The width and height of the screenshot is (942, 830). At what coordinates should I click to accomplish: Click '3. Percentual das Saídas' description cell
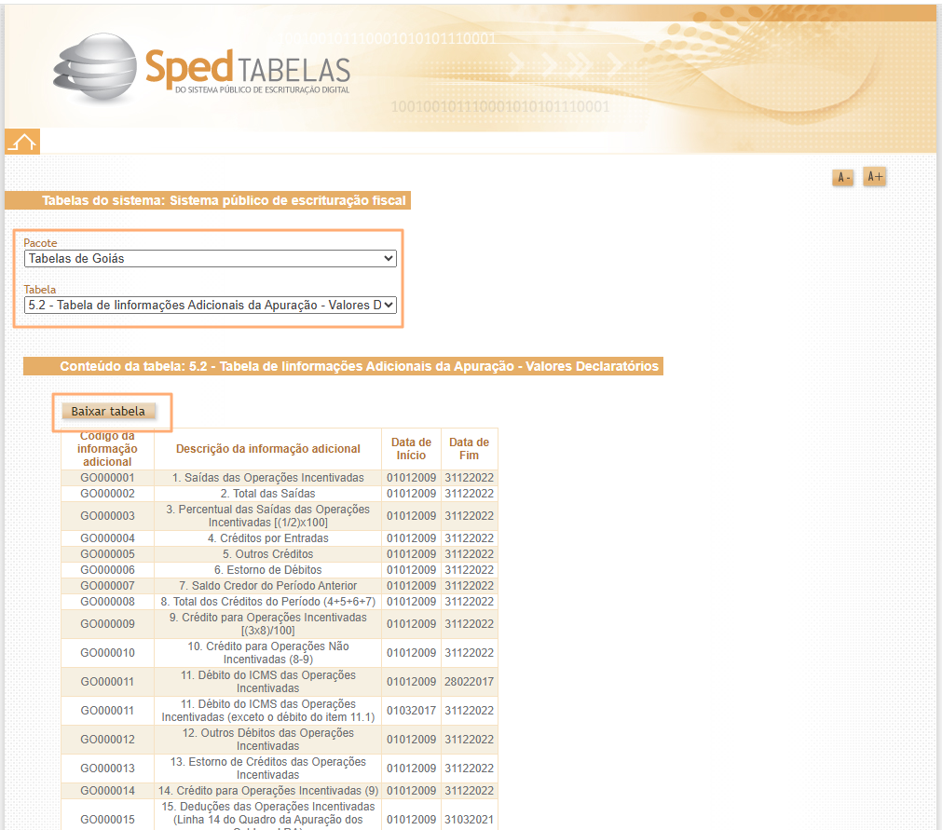[268, 516]
